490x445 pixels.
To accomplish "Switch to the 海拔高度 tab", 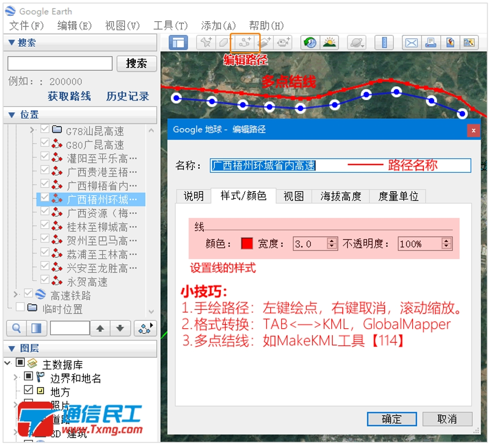I will point(341,196).
